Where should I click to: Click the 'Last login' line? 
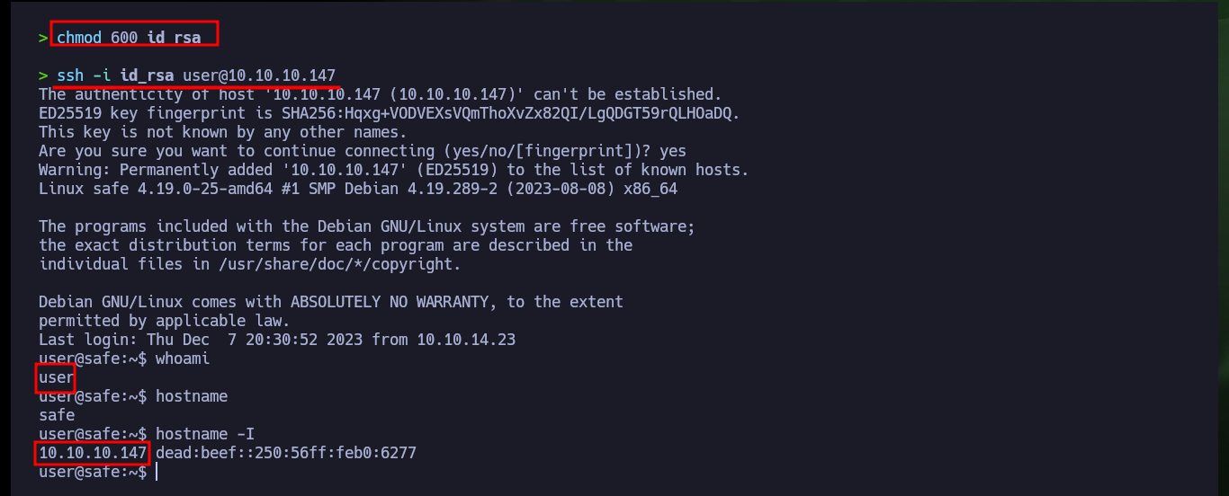click(277, 340)
